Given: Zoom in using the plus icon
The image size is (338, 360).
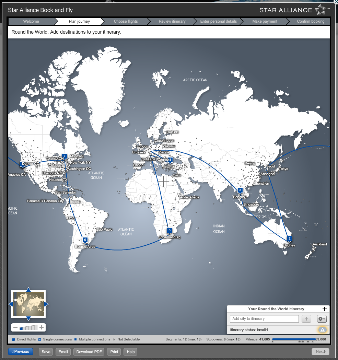Looking at the screenshot, I should 41,327.
